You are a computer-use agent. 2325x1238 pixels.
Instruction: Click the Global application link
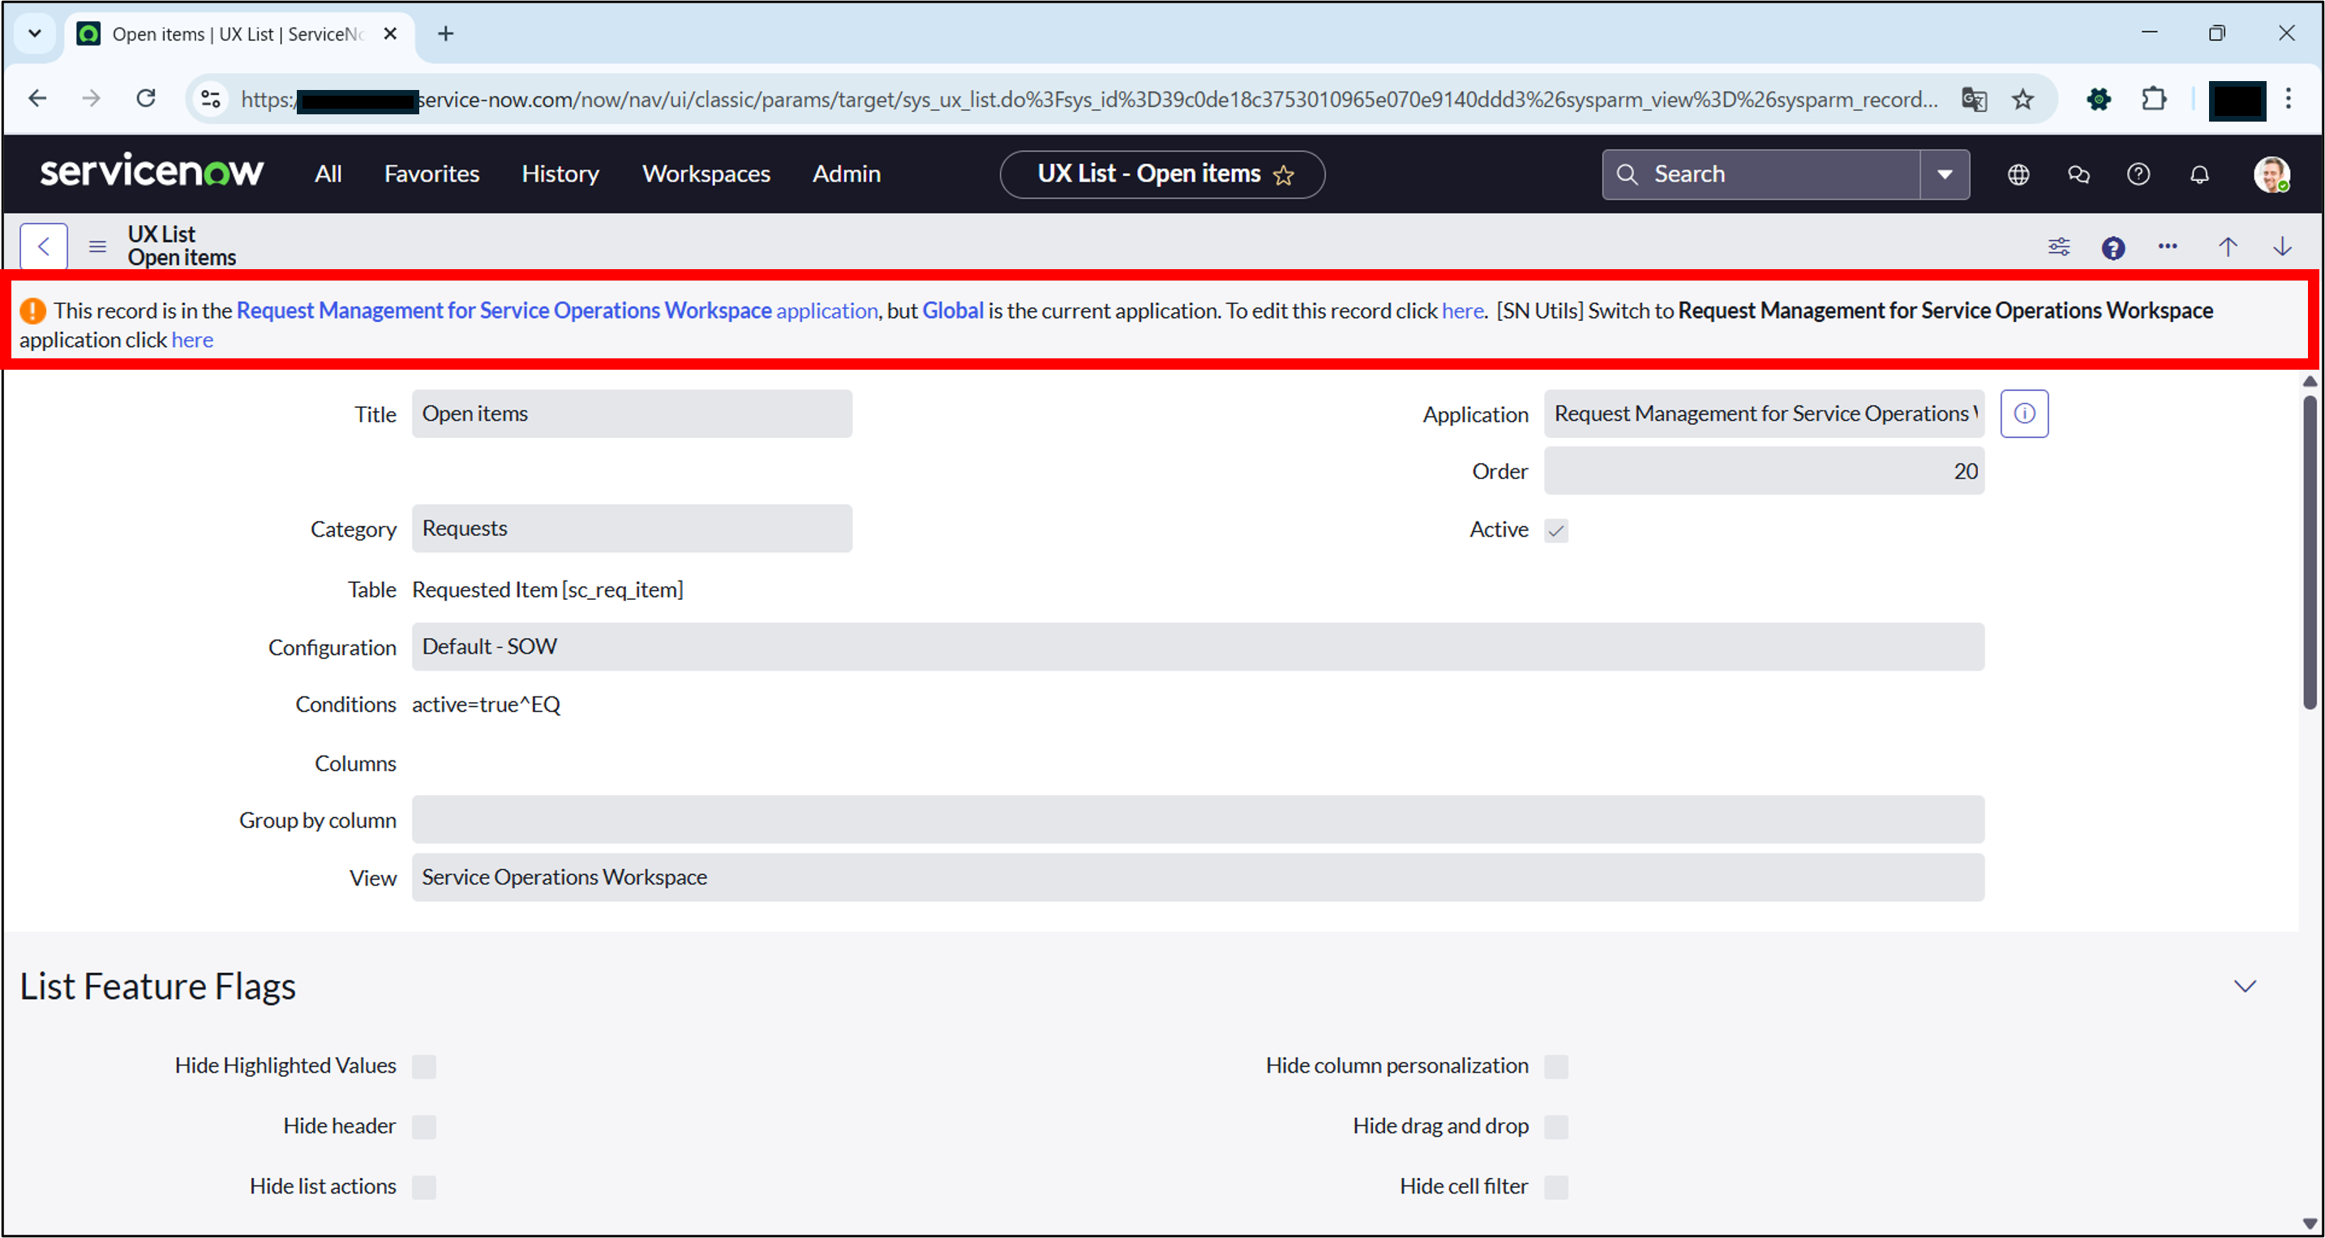(952, 311)
